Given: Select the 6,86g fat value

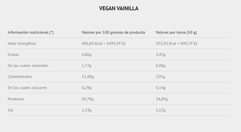Looking at the screenshot, I should click(x=87, y=55).
